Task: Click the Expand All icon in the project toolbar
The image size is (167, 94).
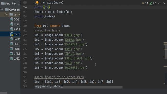Action: pos(19,3)
